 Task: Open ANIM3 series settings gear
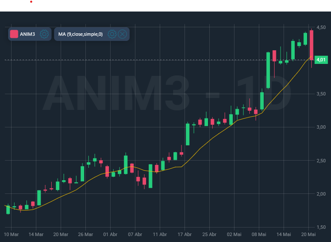44,34
